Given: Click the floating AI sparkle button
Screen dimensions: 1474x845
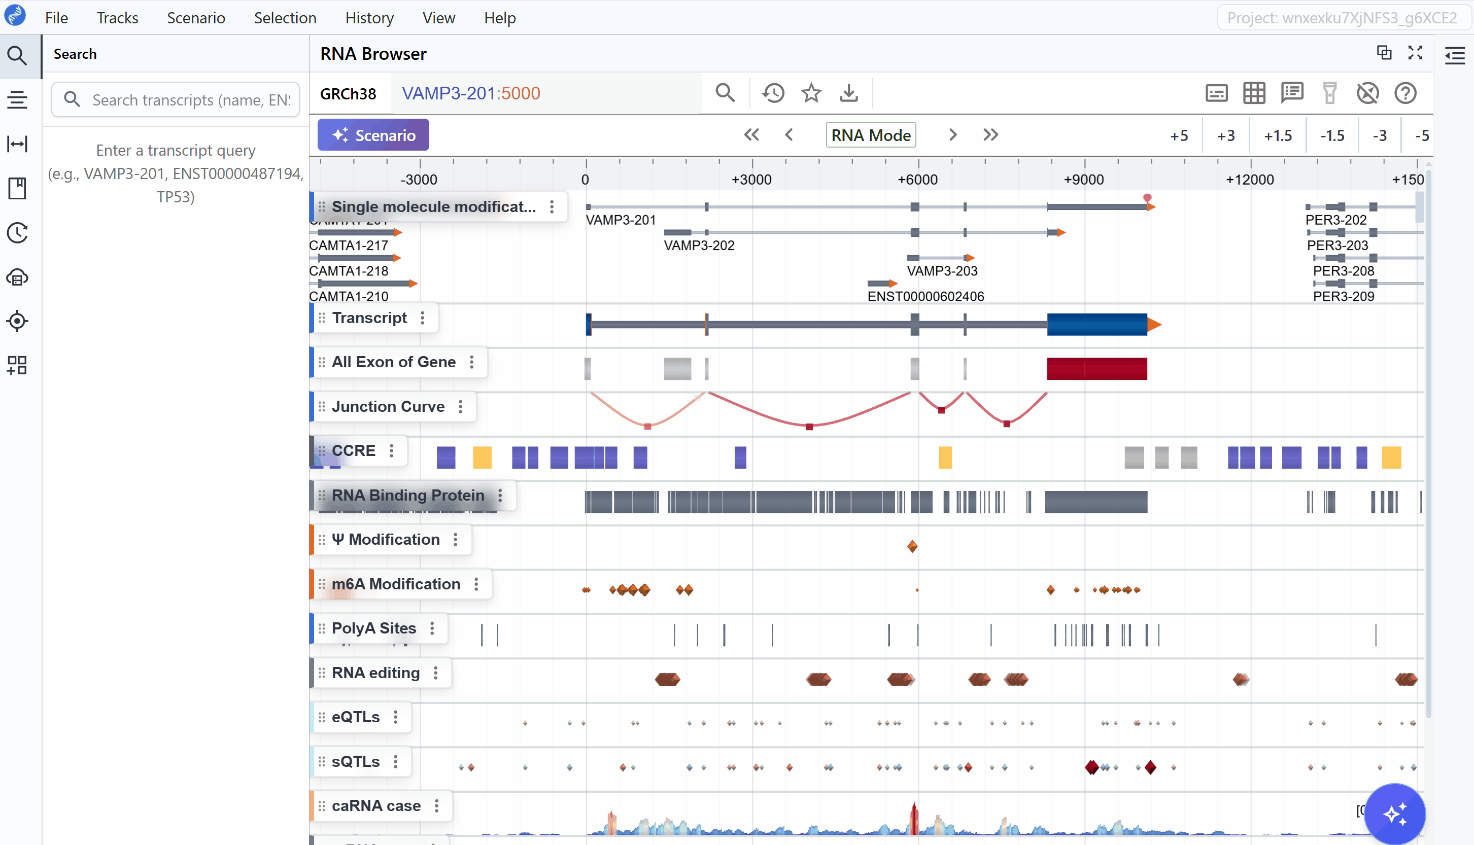Looking at the screenshot, I should coord(1394,814).
